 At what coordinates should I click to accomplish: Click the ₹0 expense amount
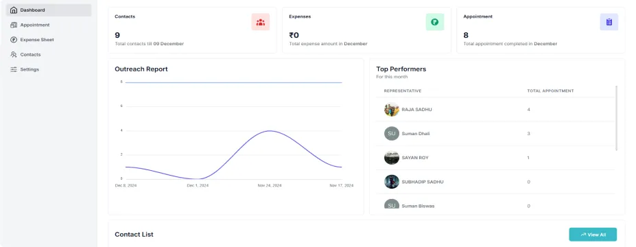point(294,35)
